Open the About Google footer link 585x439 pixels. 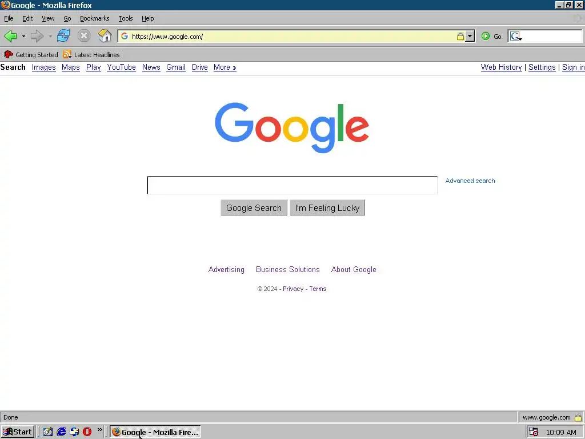(354, 270)
